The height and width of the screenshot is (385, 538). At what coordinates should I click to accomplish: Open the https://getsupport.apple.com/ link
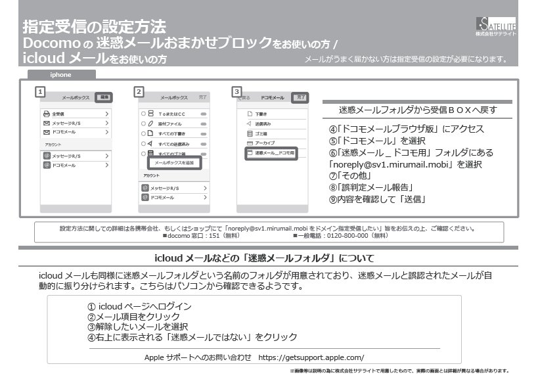311,357
